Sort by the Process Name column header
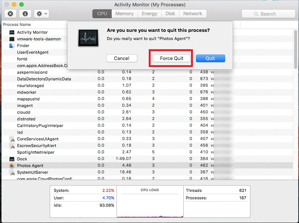Image resolution: width=299 pixels, height=223 pixels. [x=17, y=24]
